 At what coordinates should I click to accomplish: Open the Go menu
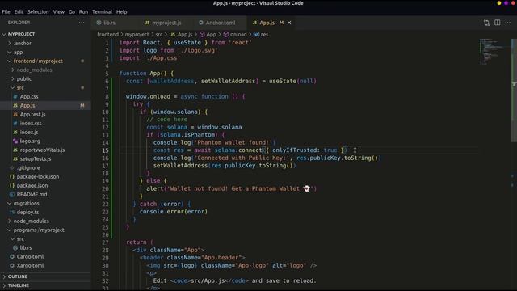pos(72,11)
